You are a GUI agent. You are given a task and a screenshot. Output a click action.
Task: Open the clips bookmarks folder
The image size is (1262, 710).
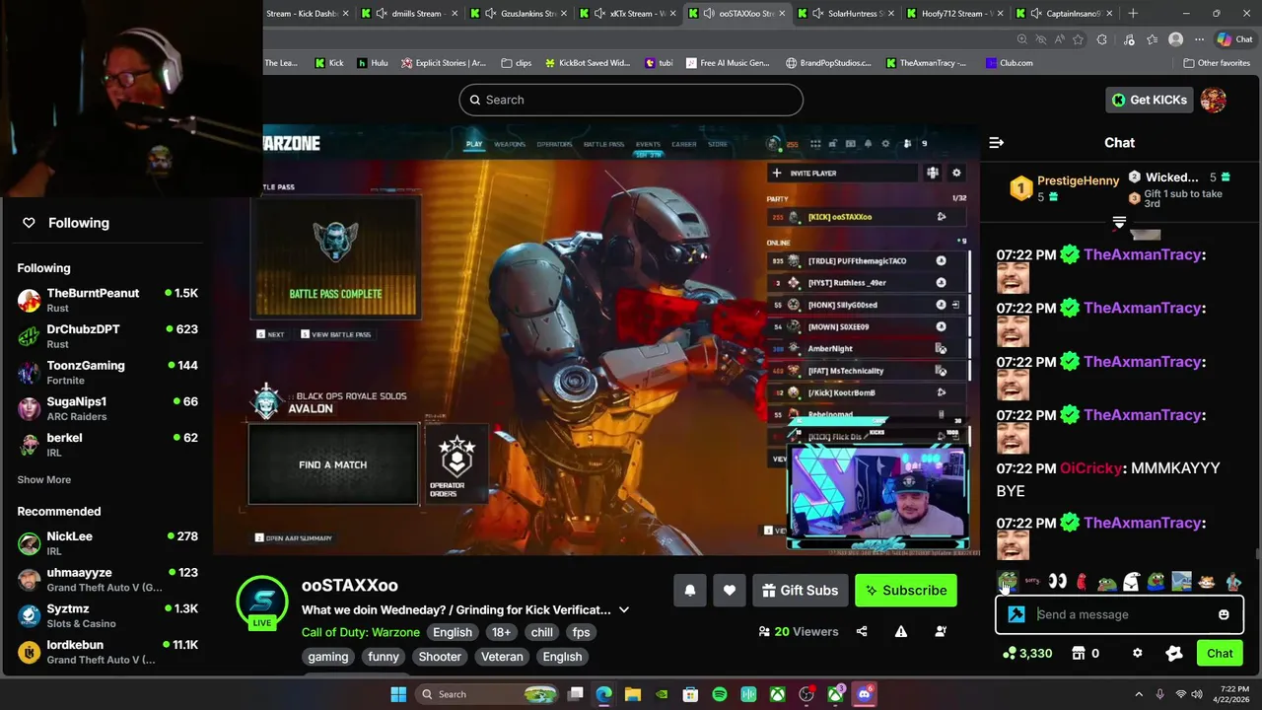tap(516, 63)
